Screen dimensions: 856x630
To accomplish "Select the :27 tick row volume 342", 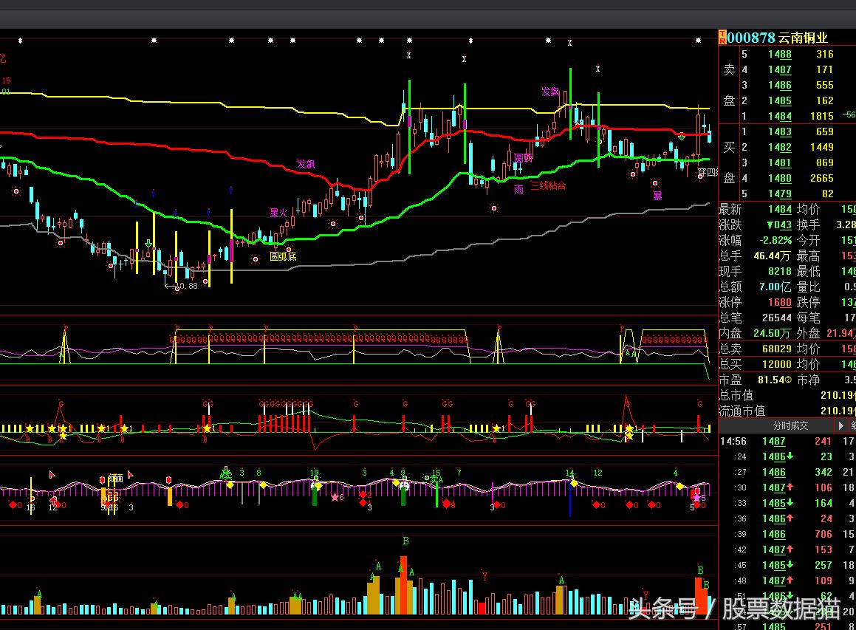I will pyautogui.click(x=824, y=472).
